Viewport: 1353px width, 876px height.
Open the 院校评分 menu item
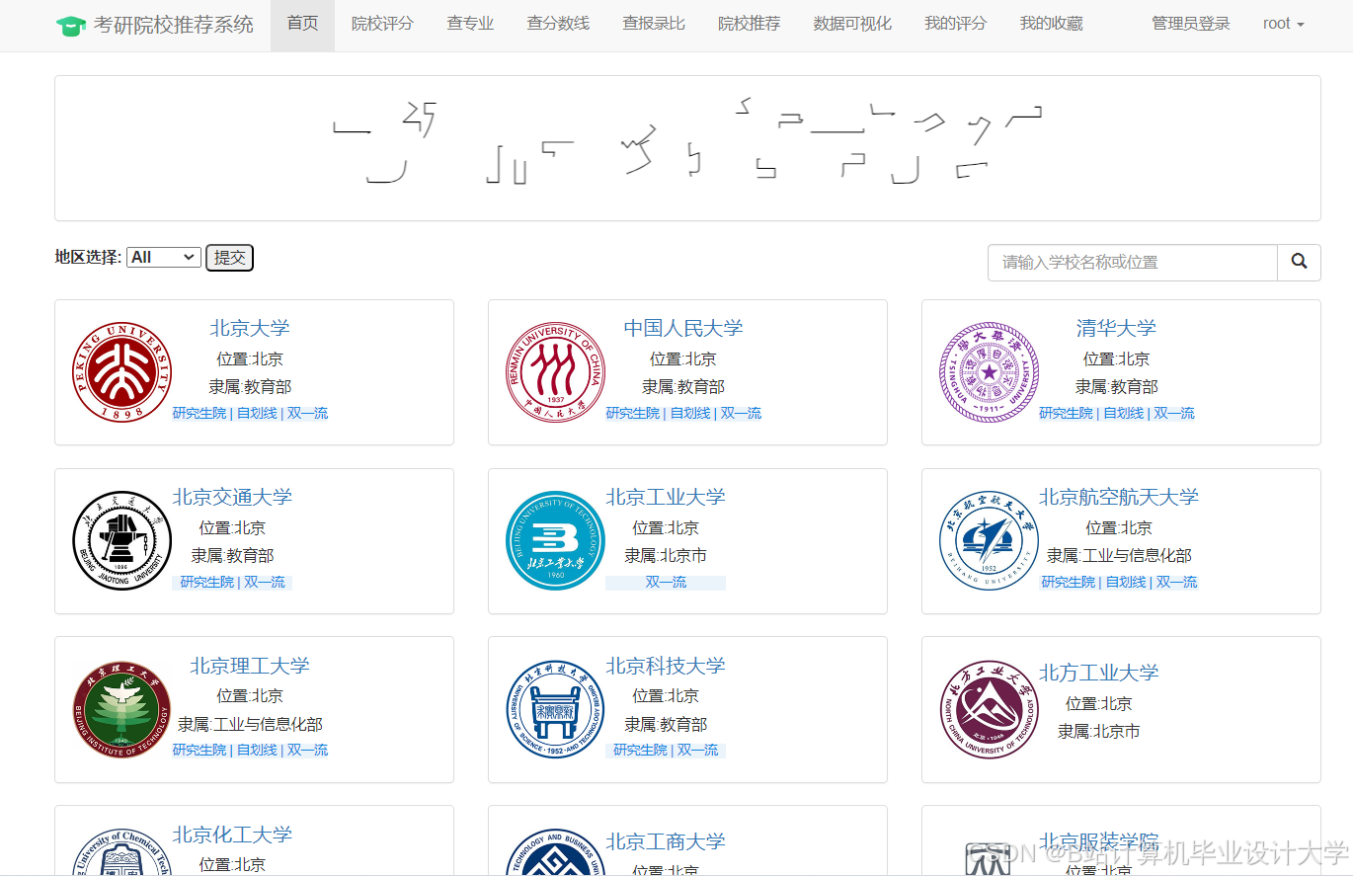382,24
